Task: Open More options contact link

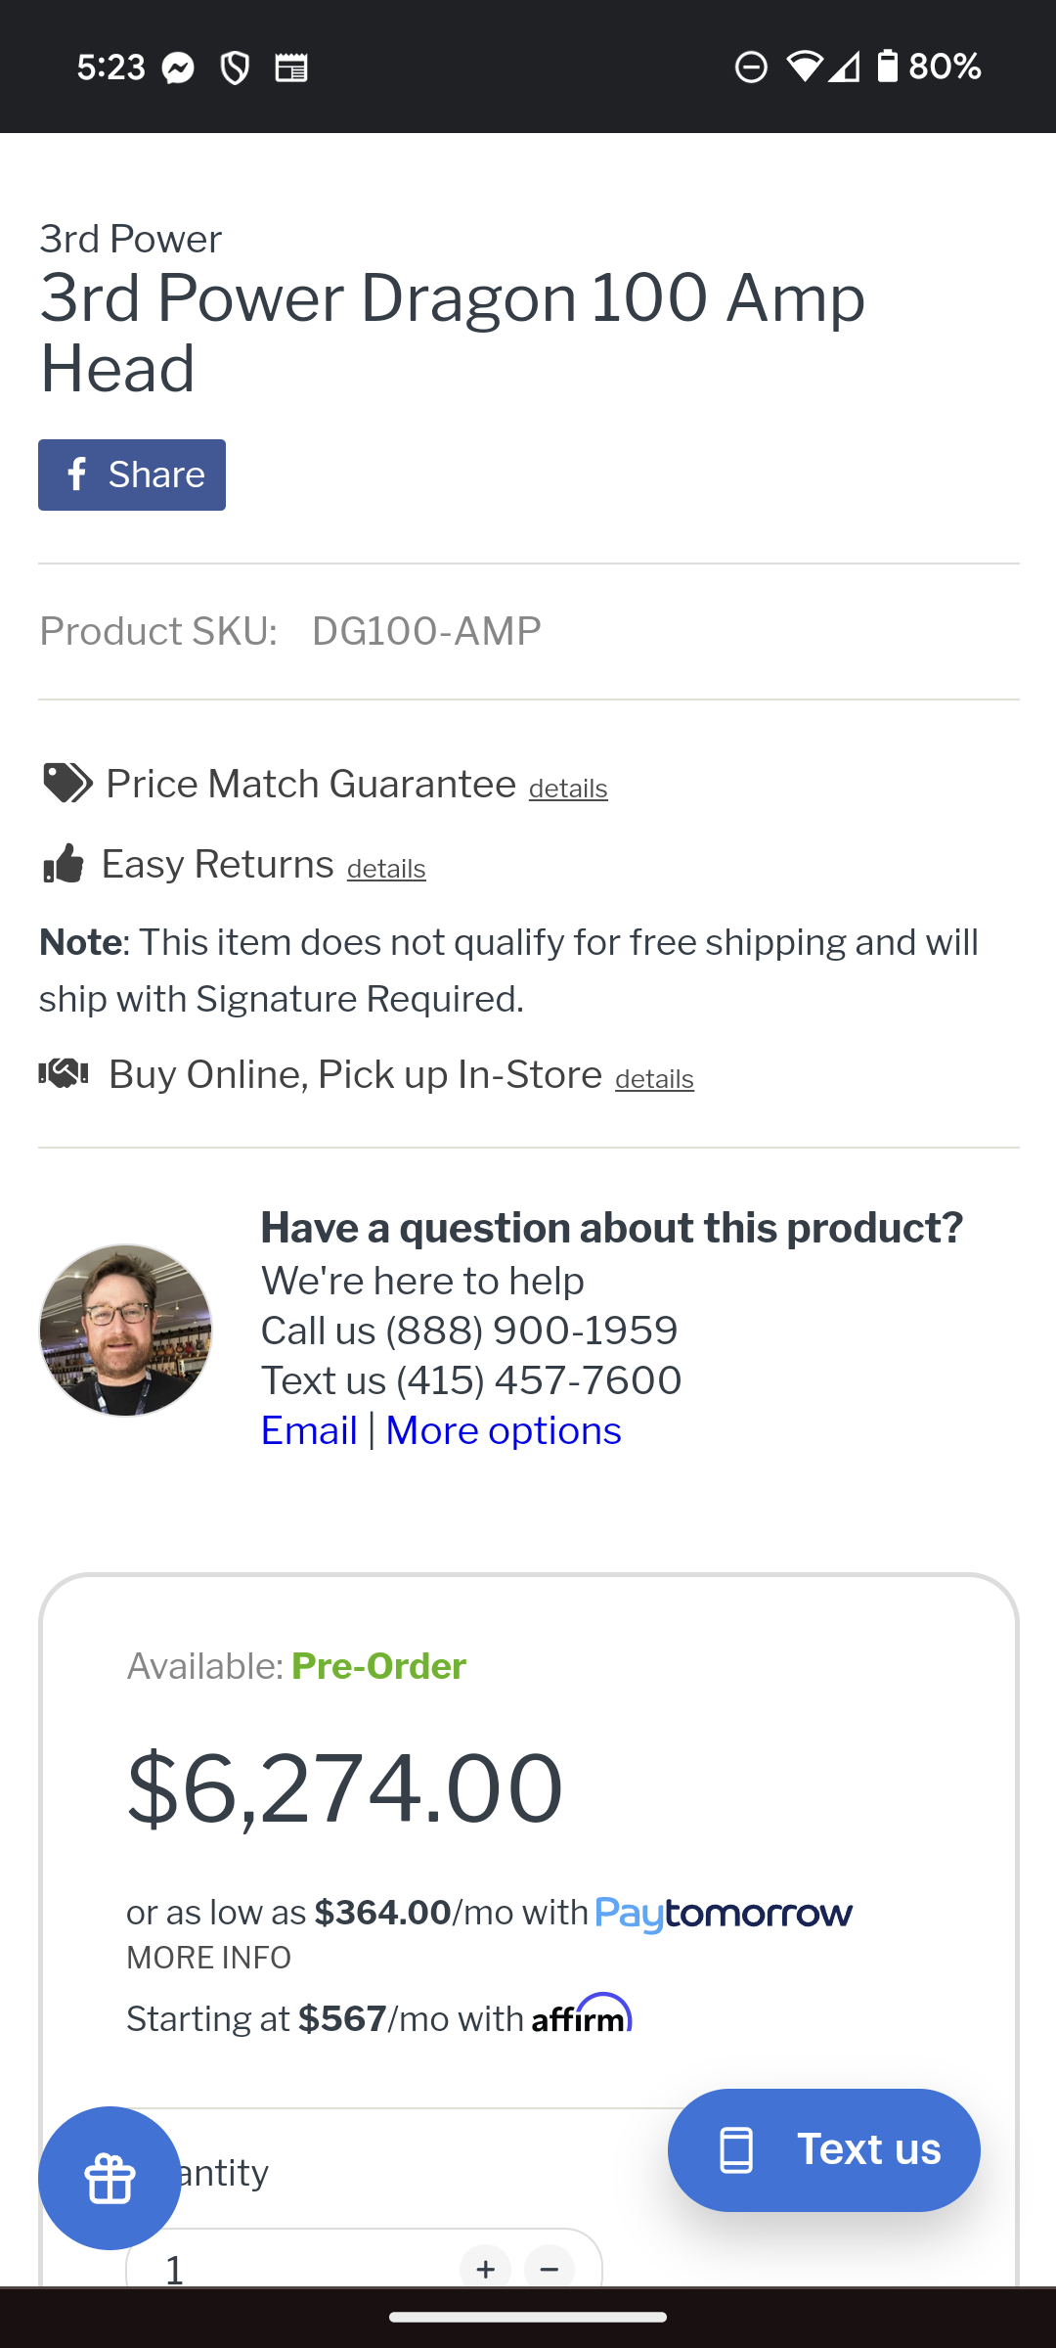Action: (x=504, y=1430)
